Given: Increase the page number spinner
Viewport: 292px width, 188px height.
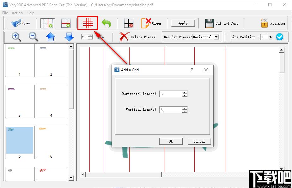Looking at the screenshot, I should coord(90,36).
